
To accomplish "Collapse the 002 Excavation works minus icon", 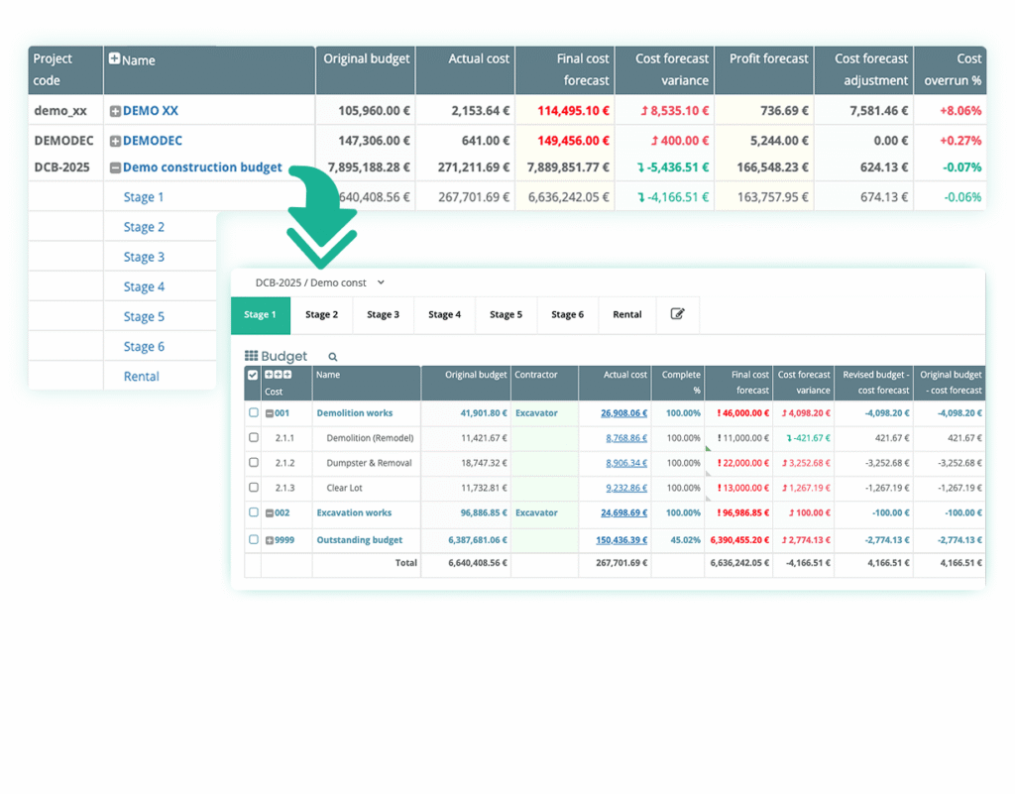I will pyautogui.click(x=270, y=512).
